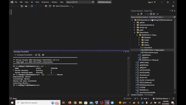Image resolution: width=186 pixels, height=105 pixels.
Task: Open Chrome from the taskbar
Action: pos(75,103)
